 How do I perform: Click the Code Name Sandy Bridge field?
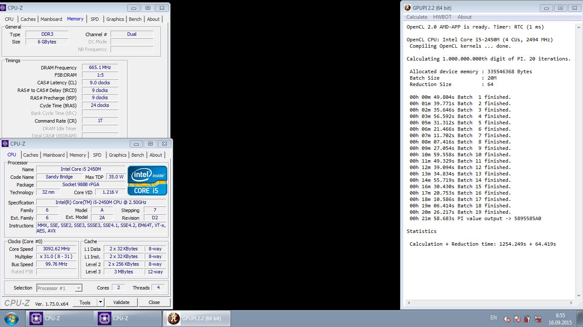59,177
